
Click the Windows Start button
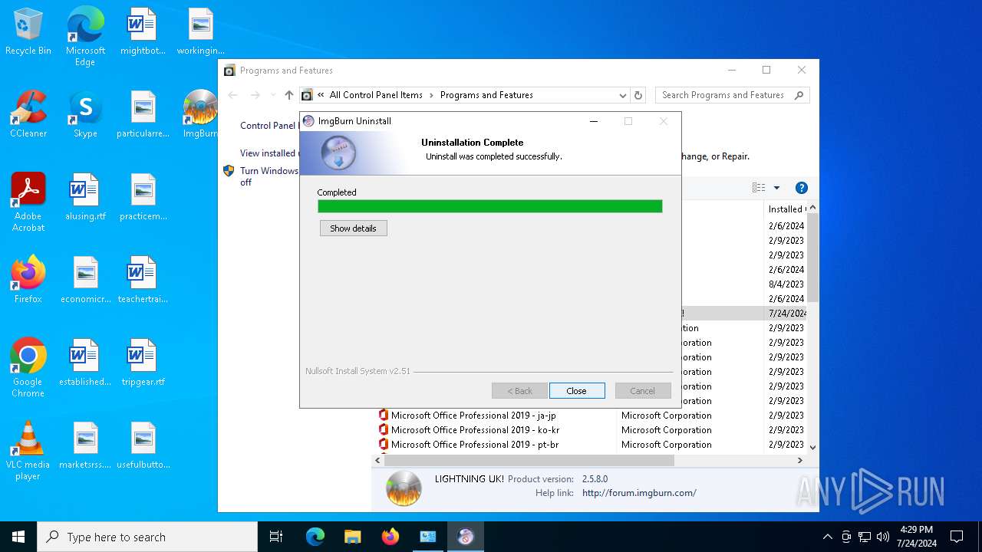coord(18,537)
